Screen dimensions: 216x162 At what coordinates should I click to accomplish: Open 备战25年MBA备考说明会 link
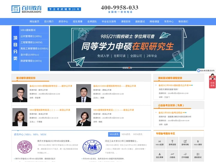pos(170,113)
